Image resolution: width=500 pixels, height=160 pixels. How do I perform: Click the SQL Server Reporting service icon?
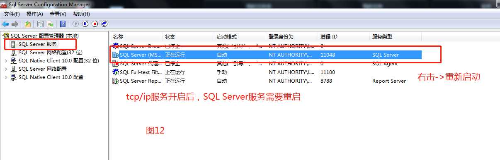point(116,81)
